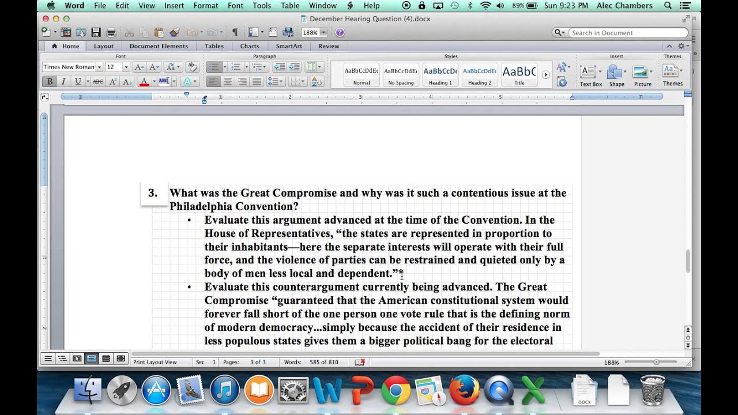
Task: Toggle Italic formatting
Action: tap(63, 82)
